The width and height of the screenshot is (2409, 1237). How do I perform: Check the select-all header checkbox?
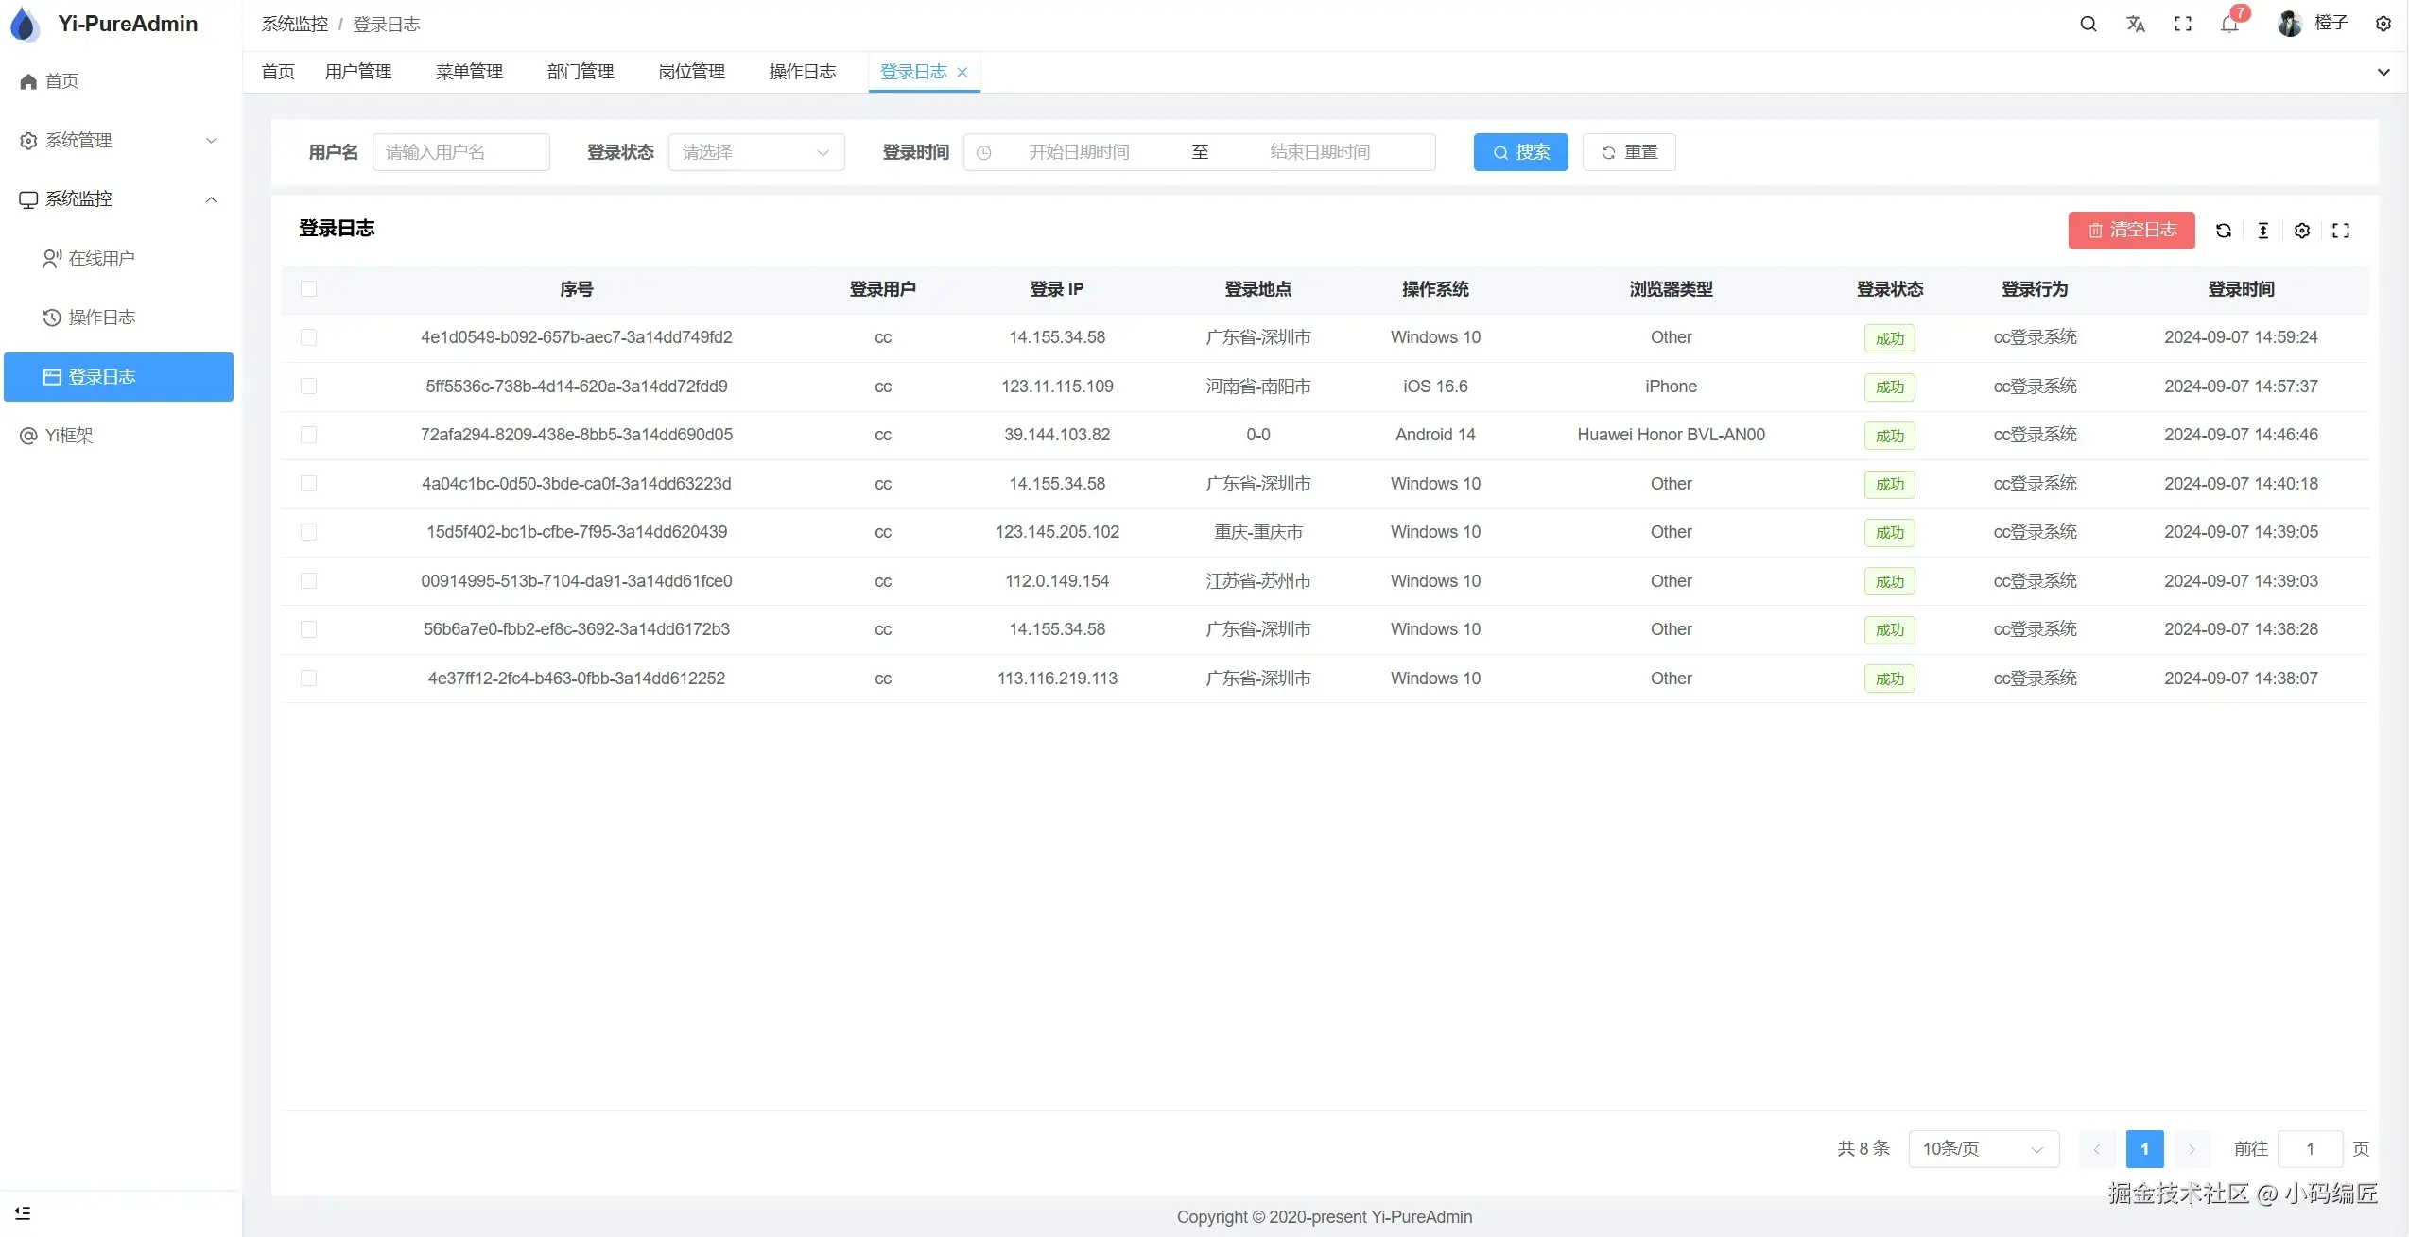308,289
